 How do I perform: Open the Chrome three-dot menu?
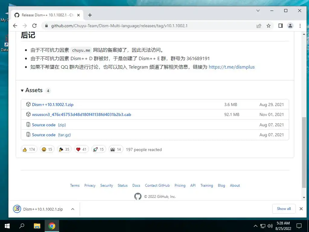pos(300,26)
